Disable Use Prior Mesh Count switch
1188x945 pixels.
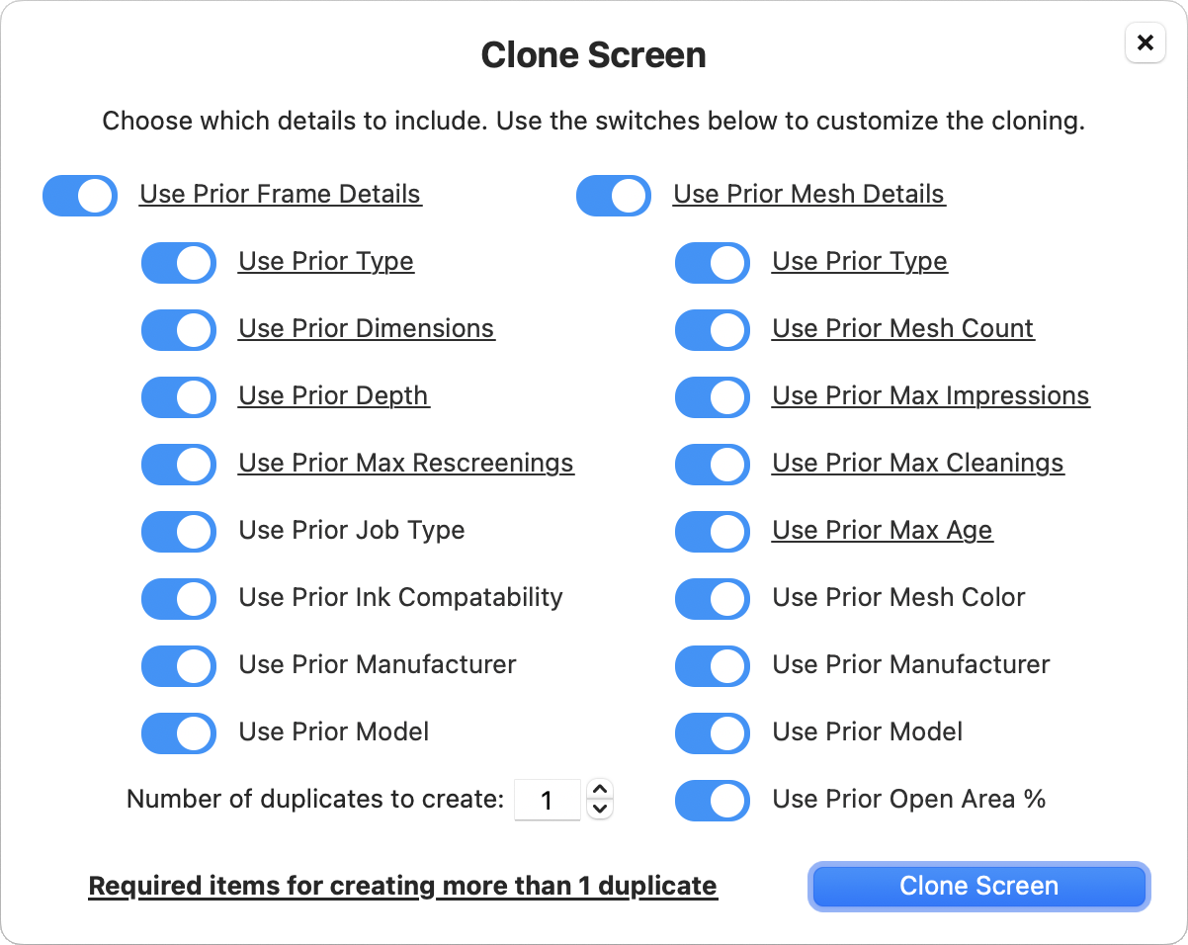point(713,329)
